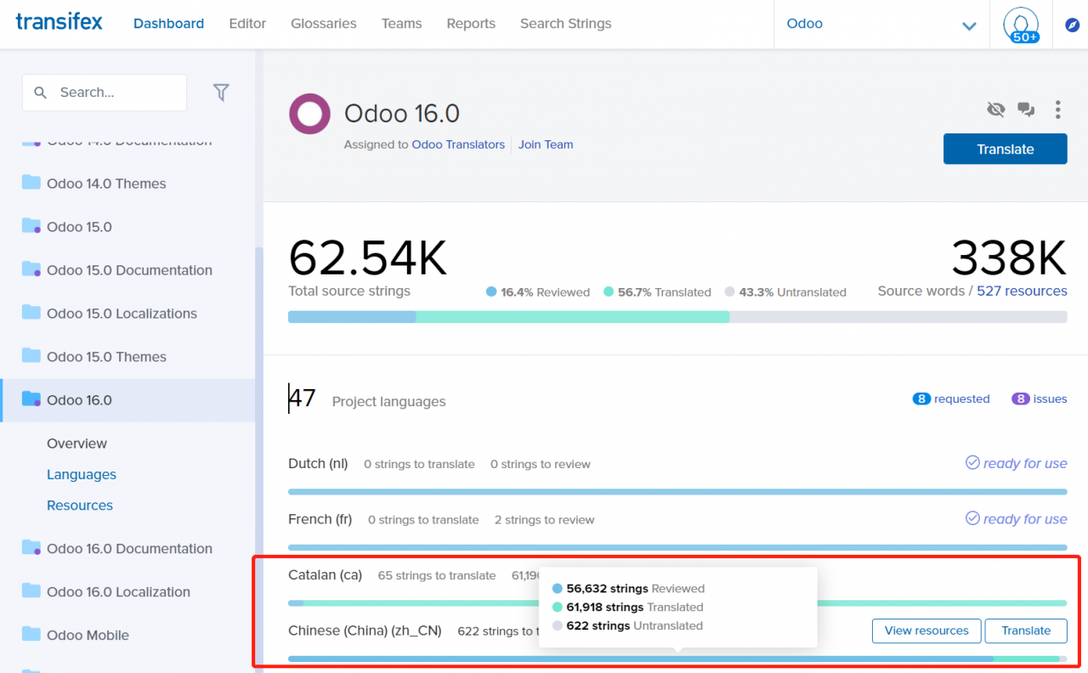Open project discussions via chat bubbles icon
Screen dimensions: 1088x673
[x=1026, y=109]
